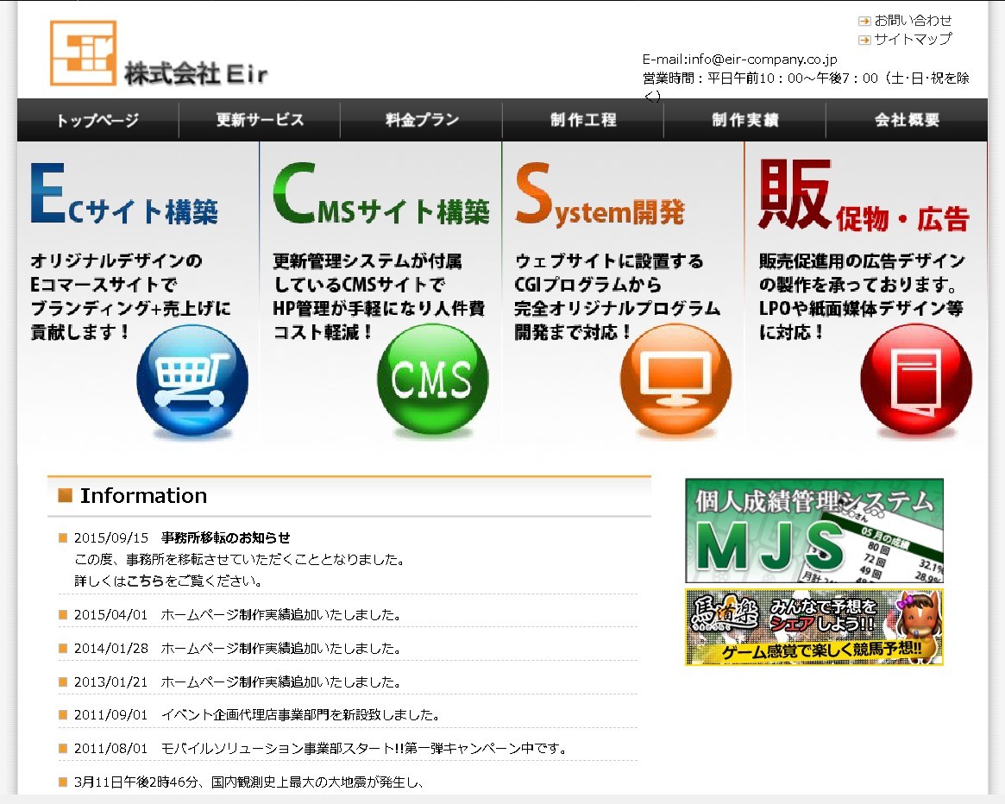Click the arrow icon beside お問い合わせ
Viewport: 1005px width, 804px height.
[864, 21]
